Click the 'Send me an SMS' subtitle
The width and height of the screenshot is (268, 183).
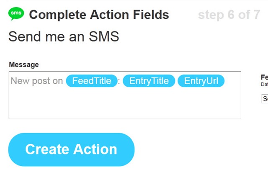tap(64, 36)
